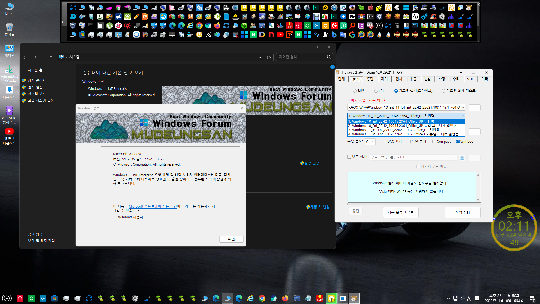Viewport: 540px width, 304px height.
Task: Click the green restart icon on taskbar
Action: (31, 298)
